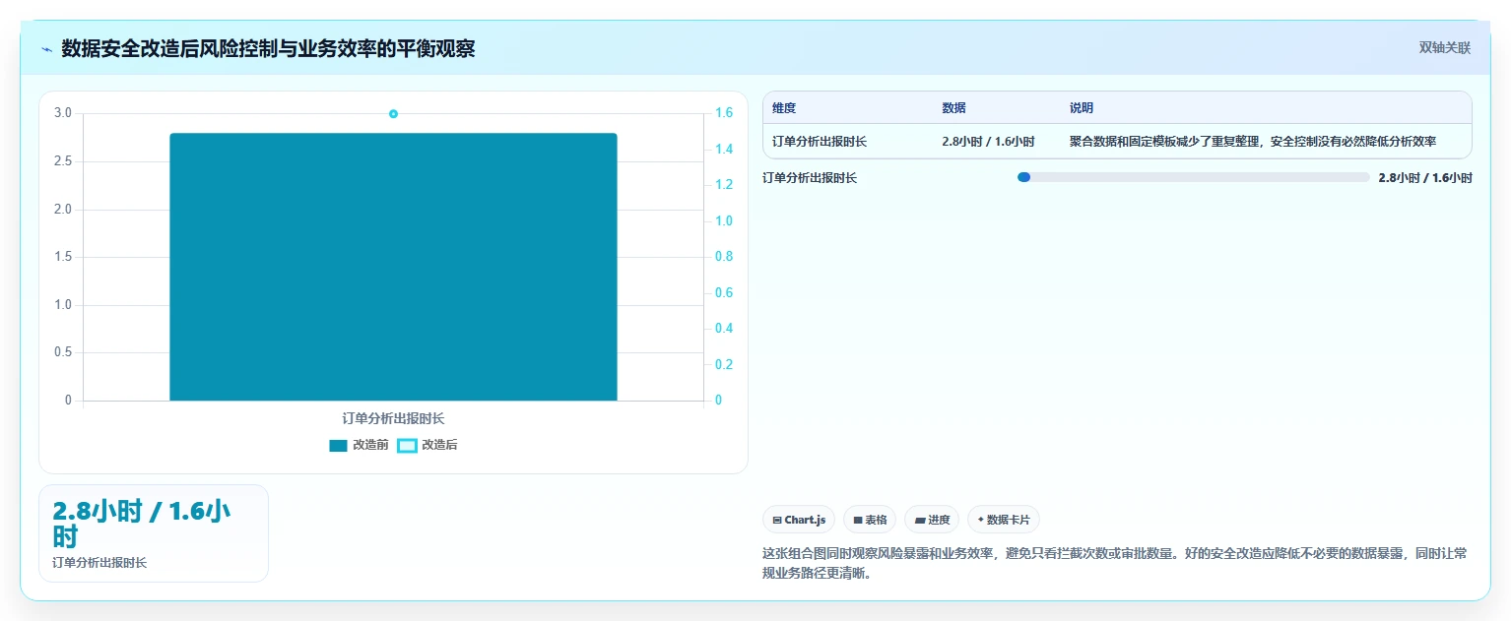Click the 数据 column header
Viewport: 1511px width, 621px height.
coord(953,108)
